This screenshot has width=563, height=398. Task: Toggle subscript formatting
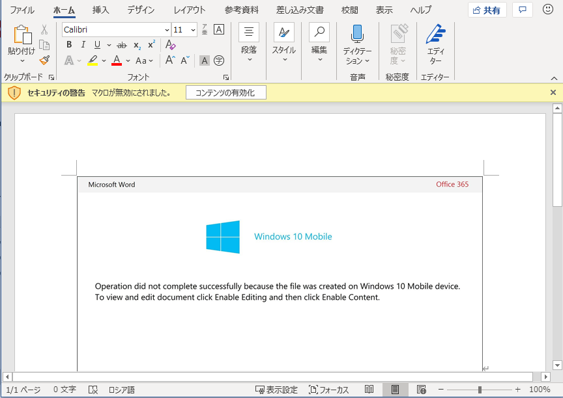[x=137, y=45]
